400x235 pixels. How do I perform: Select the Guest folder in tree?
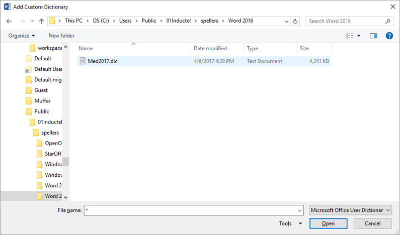tap(41, 90)
